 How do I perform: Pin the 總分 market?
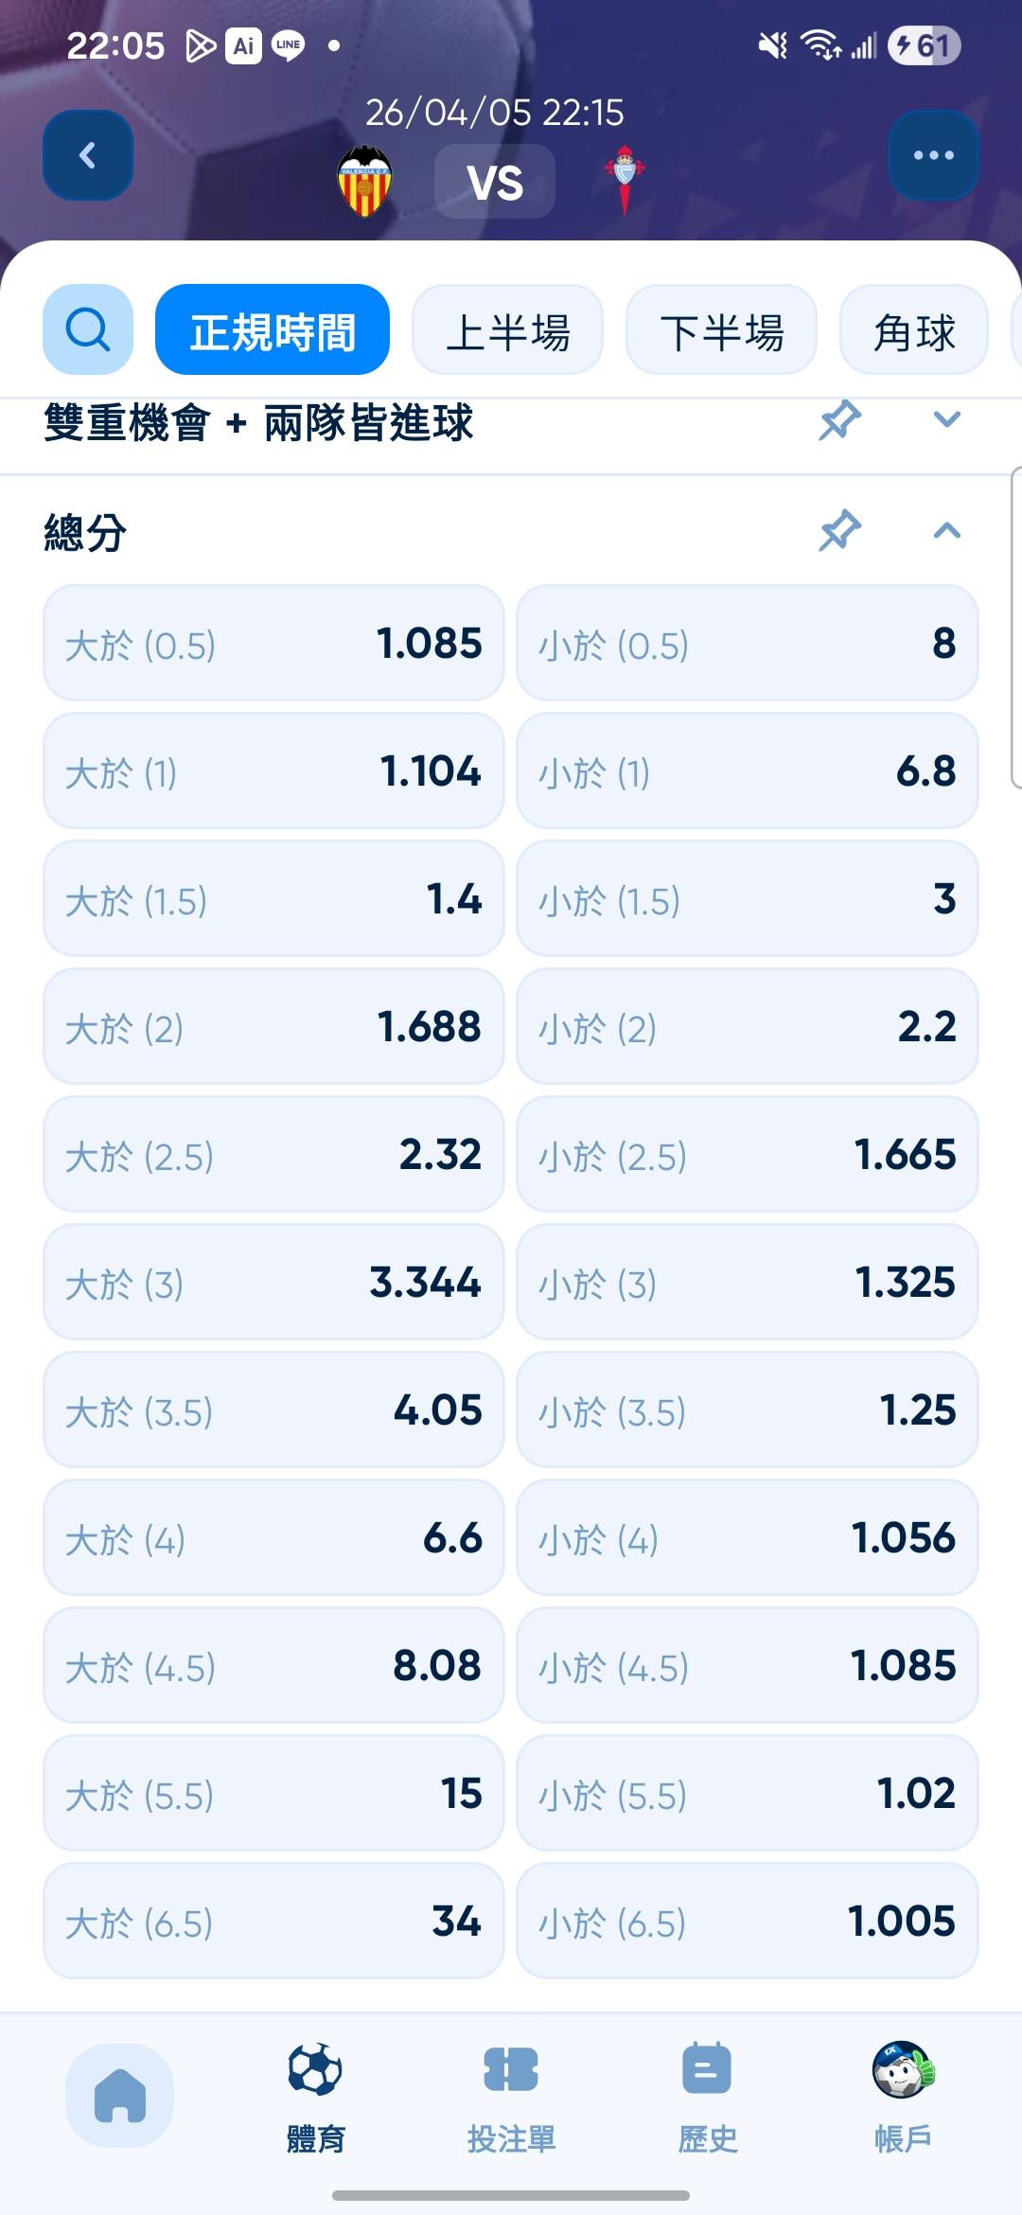[x=839, y=530]
